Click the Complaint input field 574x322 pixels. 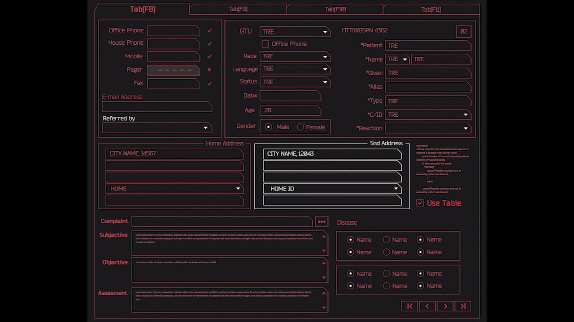point(222,221)
